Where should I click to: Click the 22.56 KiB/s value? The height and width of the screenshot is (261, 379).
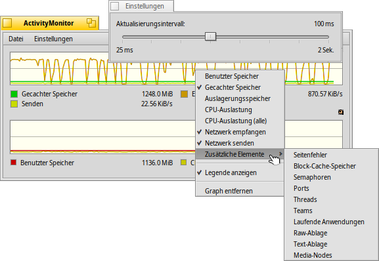click(157, 104)
